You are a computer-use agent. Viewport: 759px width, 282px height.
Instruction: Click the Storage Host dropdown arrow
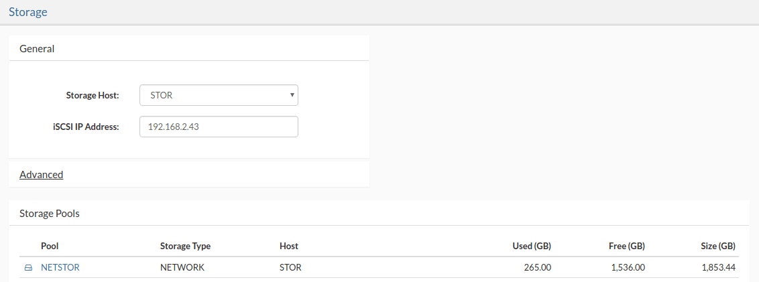(292, 95)
